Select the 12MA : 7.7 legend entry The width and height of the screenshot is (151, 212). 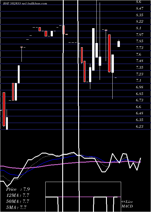click(18, 195)
